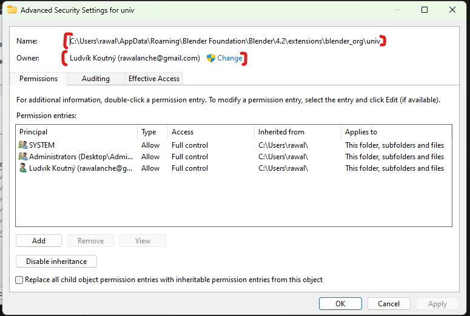Click the Type column header
470x316 pixels.
coord(153,132)
